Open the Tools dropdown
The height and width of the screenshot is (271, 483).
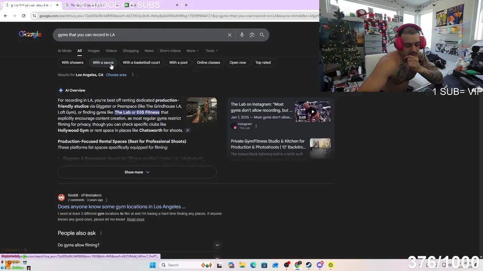212,50
